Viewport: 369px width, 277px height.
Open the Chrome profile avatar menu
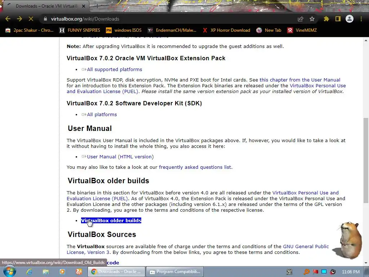350,19
